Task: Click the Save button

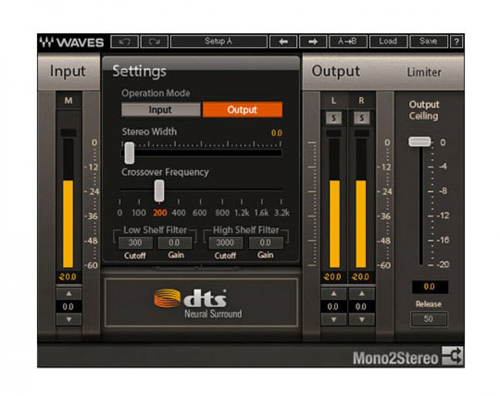Action: (x=429, y=41)
